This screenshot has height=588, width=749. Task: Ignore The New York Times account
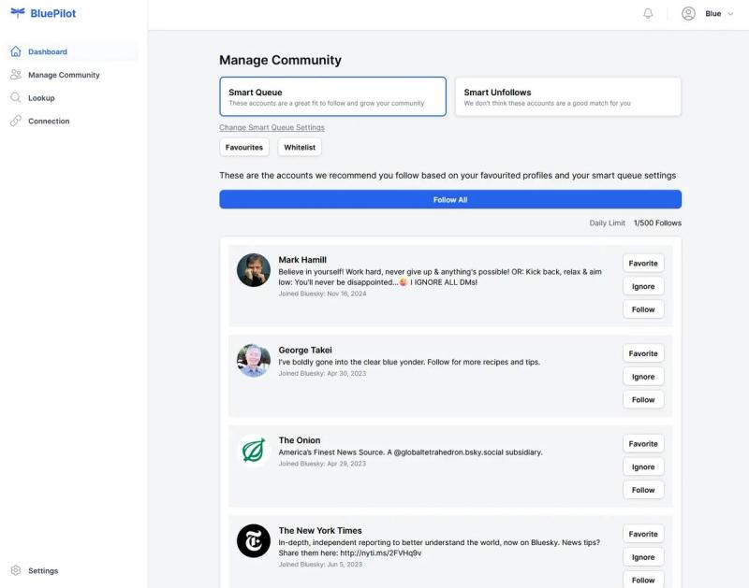(x=643, y=557)
